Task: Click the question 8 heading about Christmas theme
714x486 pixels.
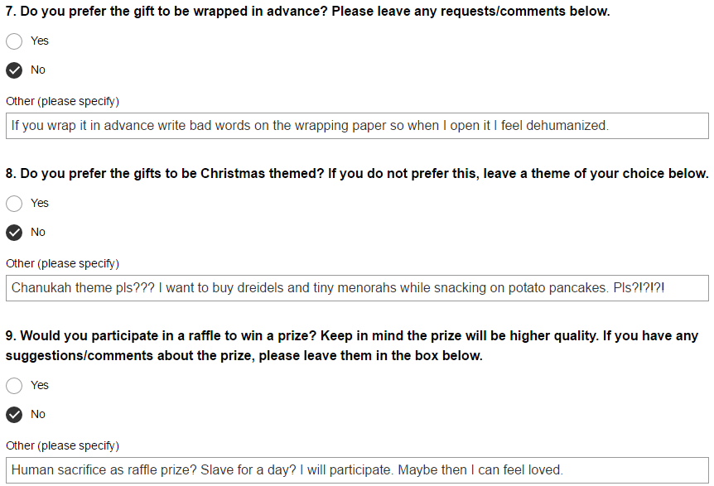Action: [357, 174]
